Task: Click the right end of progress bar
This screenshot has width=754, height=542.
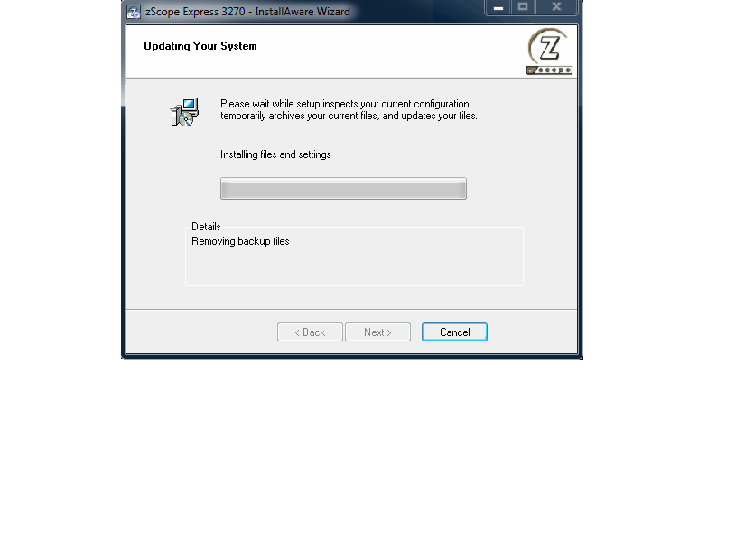Action: [462, 189]
